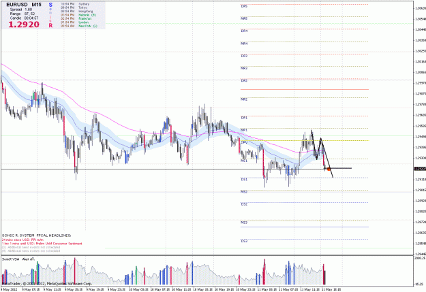The width and height of the screenshot is (426, 292).
Task: Select the London session clock row
Action: [x=75, y=22]
